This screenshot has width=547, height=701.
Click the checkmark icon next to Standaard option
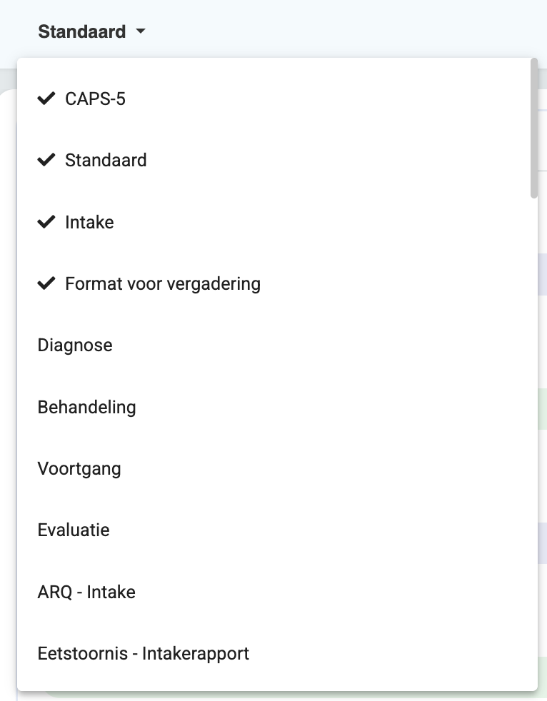click(x=46, y=160)
